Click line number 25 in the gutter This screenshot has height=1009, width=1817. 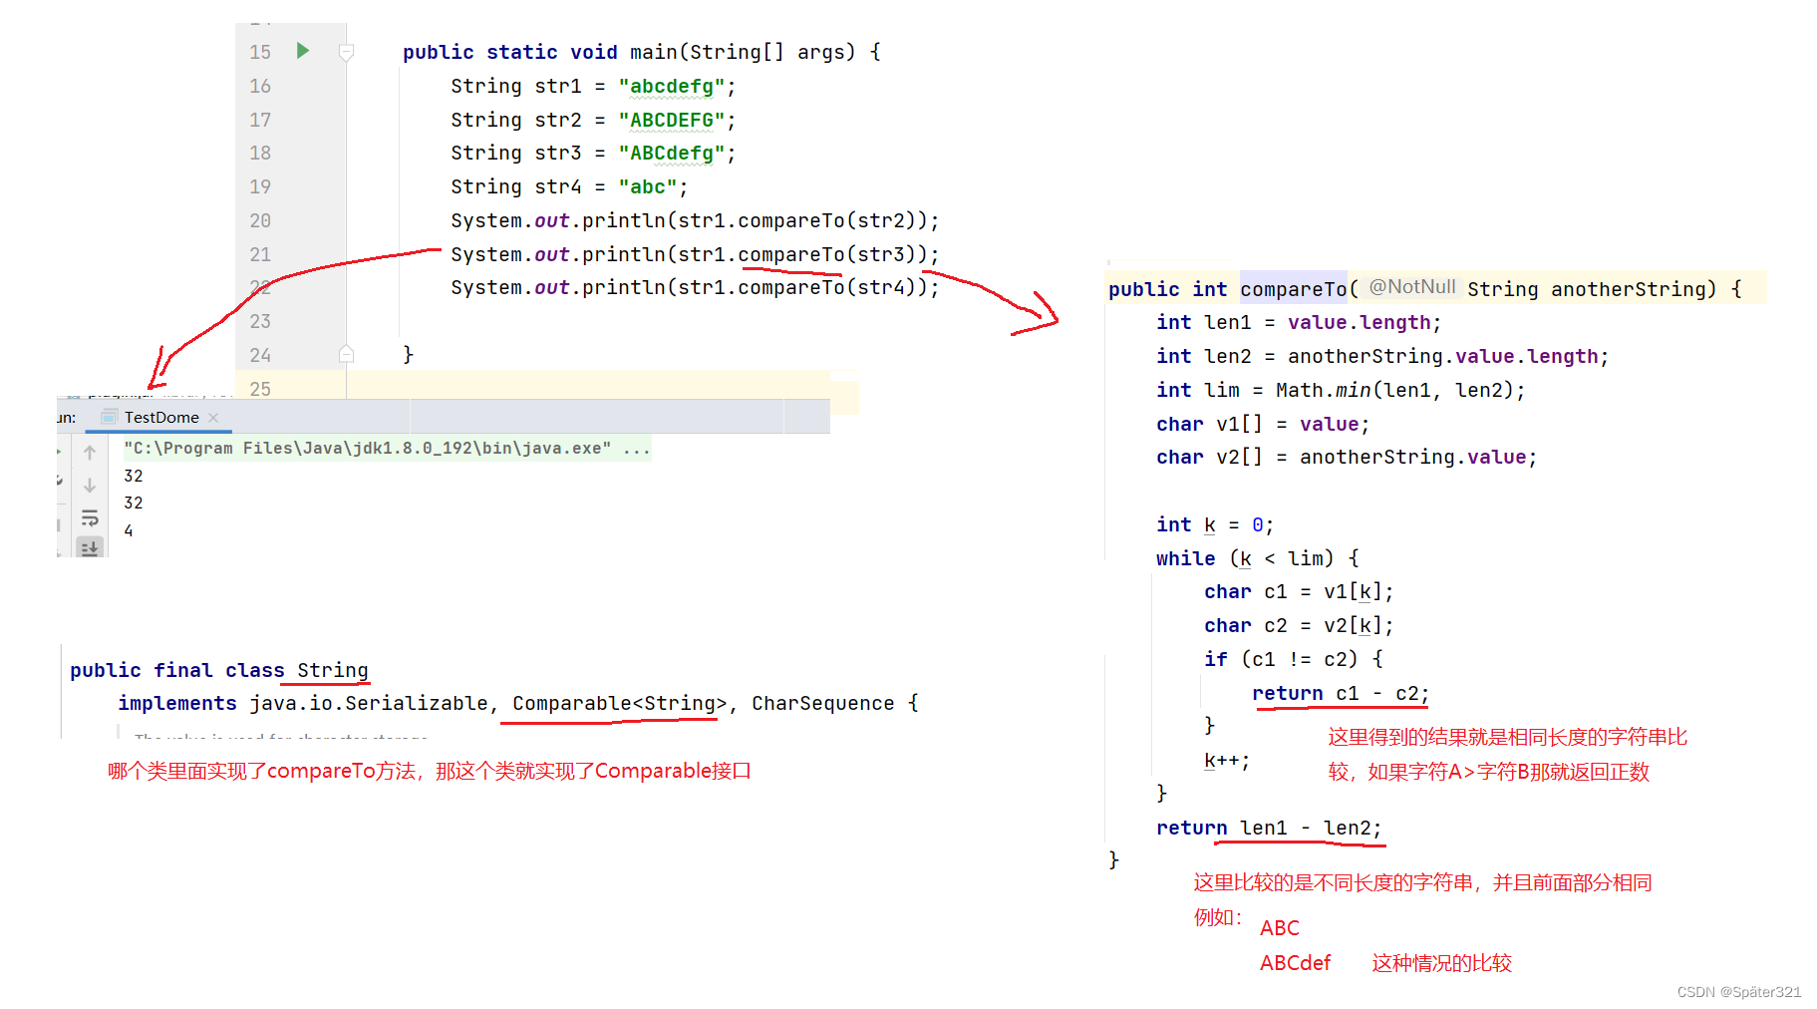click(x=260, y=389)
